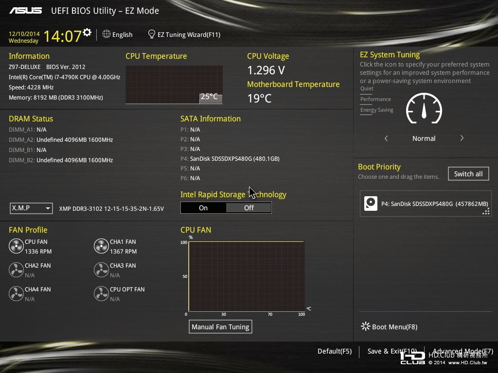Click the 25°C temperature indicator bar
Screen dimensions: 498x373
pos(211,98)
